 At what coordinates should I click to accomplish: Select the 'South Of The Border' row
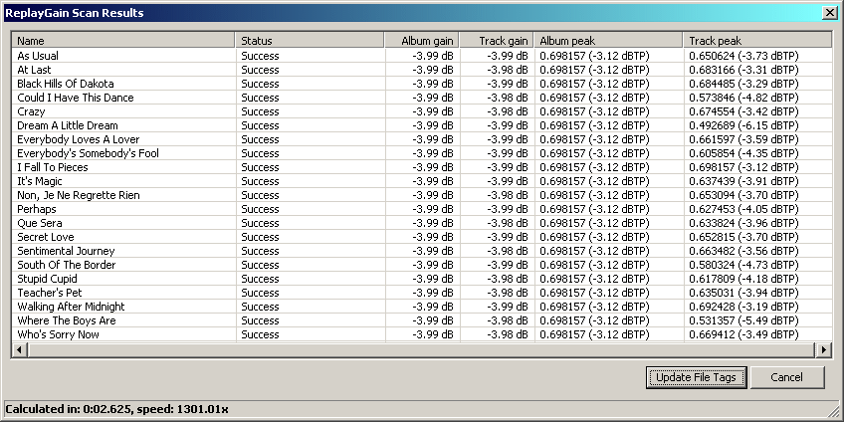pos(421,265)
